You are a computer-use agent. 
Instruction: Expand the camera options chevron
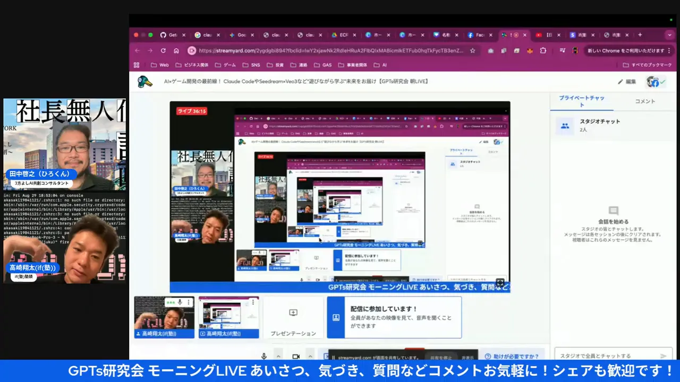[x=310, y=357]
